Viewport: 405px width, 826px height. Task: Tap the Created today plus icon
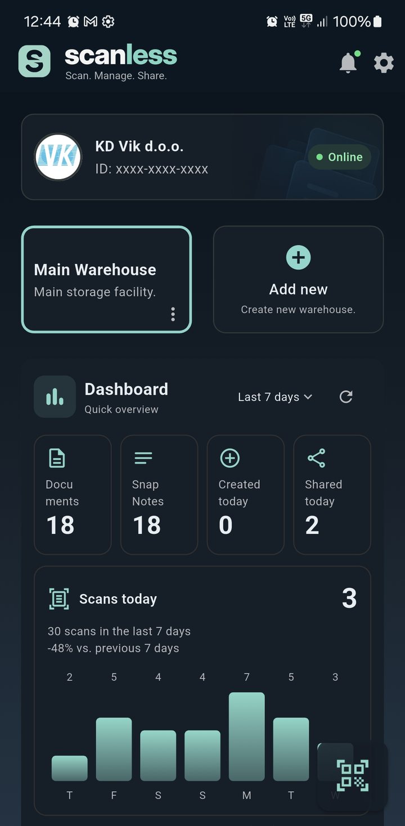pos(229,458)
